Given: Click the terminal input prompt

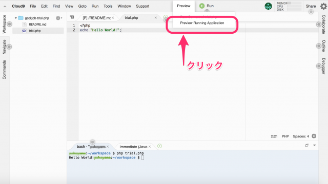Looking at the screenshot, I should coord(142,158).
